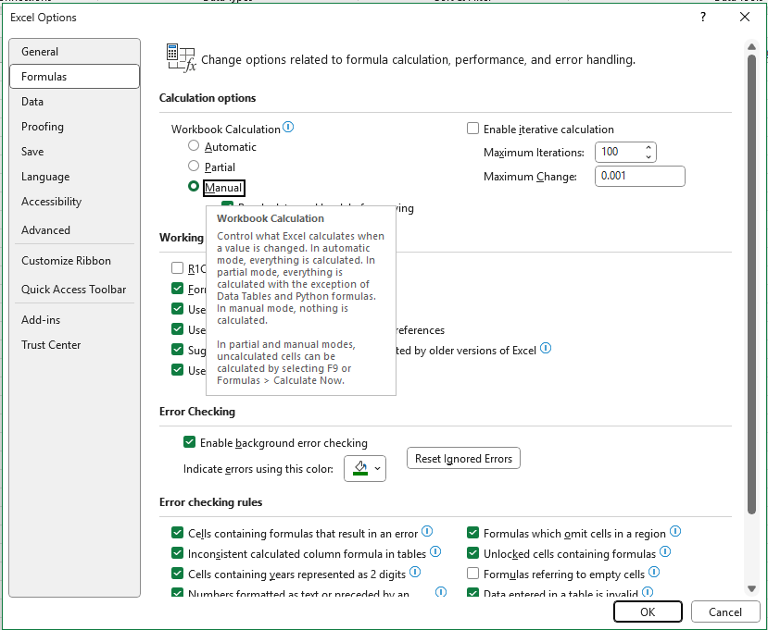Click the formula calculator header icon
Image resolution: width=768 pixels, height=630 pixels.
(x=181, y=57)
